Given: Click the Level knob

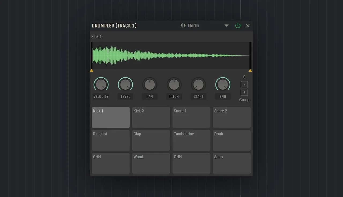Looking at the screenshot, I should (125, 85).
